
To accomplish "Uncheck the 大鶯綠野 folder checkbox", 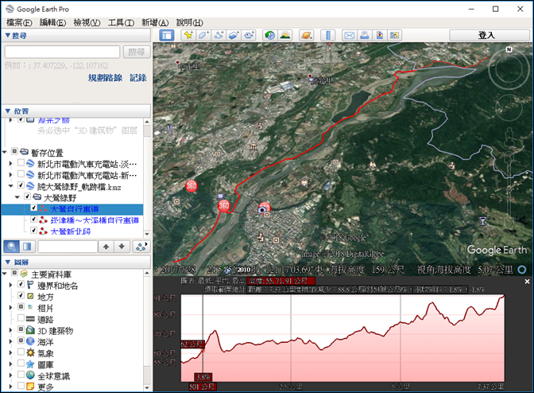I will [x=28, y=196].
